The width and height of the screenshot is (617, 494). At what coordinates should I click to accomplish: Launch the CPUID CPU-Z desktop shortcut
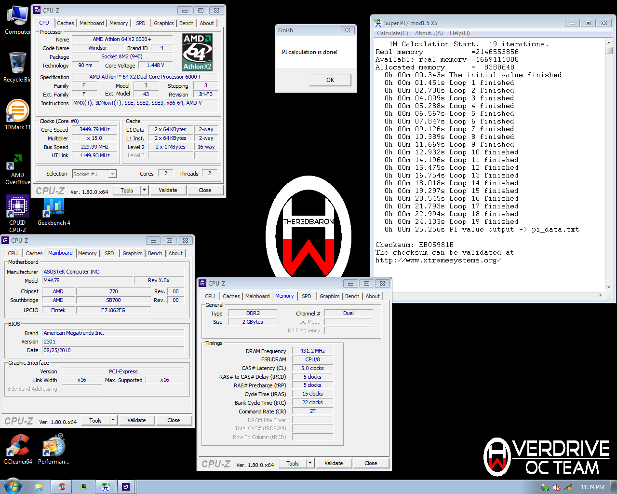pyautogui.click(x=17, y=214)
